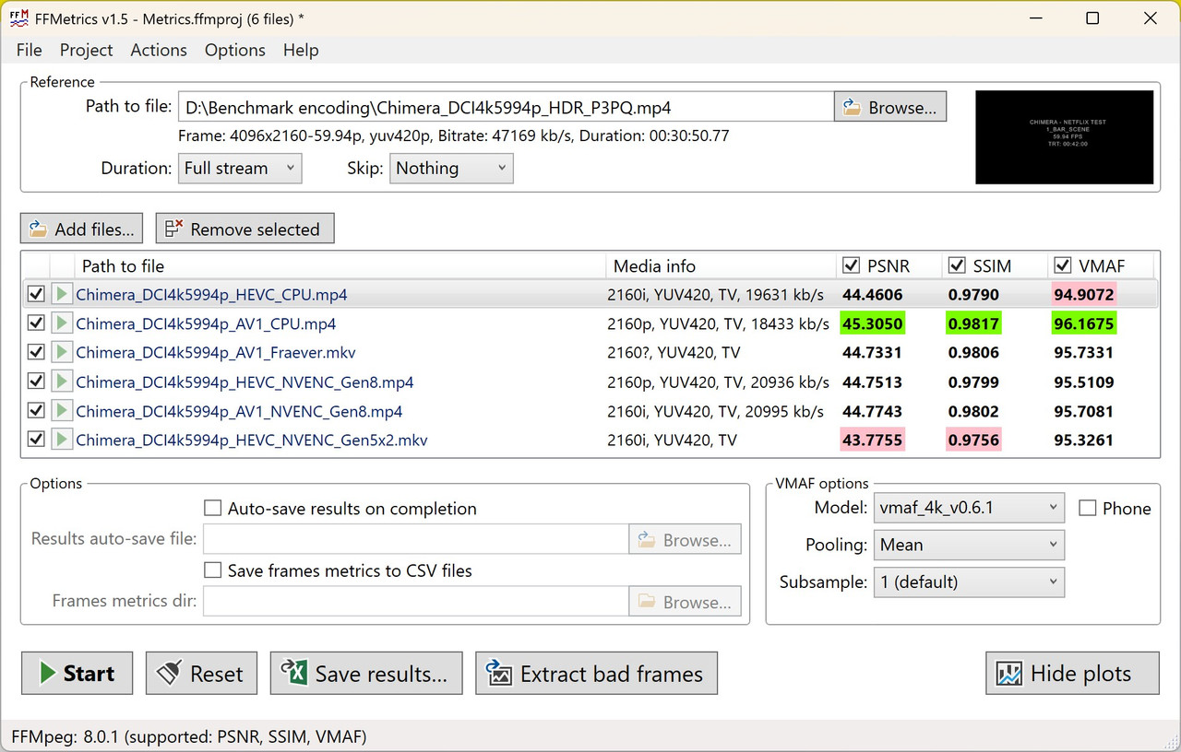Play Chimera_DCI4k5994p_AV1_CPU.mp4 with its green play icon
Screen dimensions: 1181x752
tap(61, 323)
